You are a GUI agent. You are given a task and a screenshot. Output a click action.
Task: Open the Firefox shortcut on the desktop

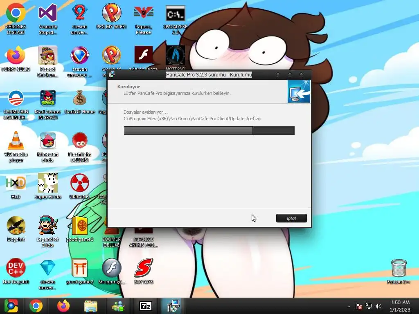click(16, 55)
